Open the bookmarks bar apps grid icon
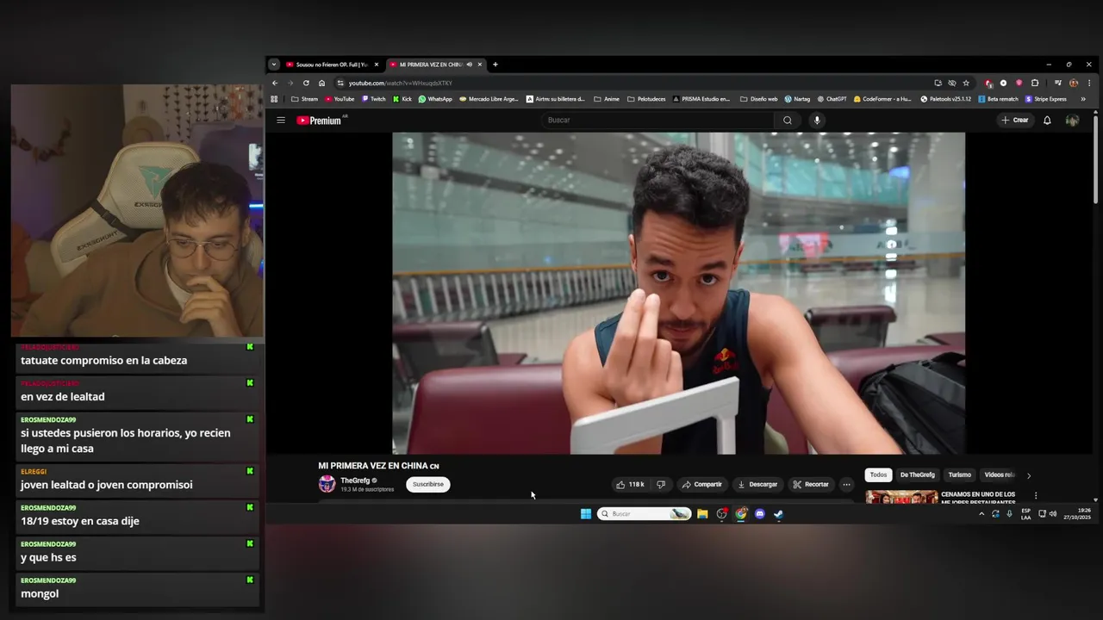Viewport: 1103px width, 620px height. coord(274,99)
